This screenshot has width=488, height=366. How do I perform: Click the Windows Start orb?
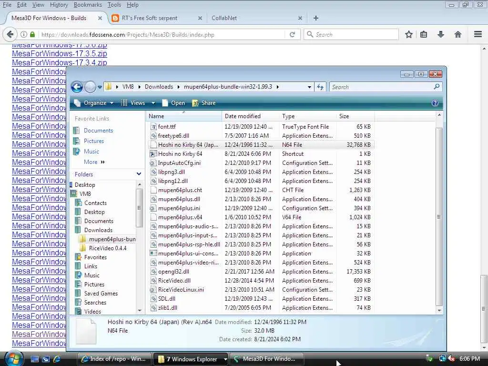(13, 359)
